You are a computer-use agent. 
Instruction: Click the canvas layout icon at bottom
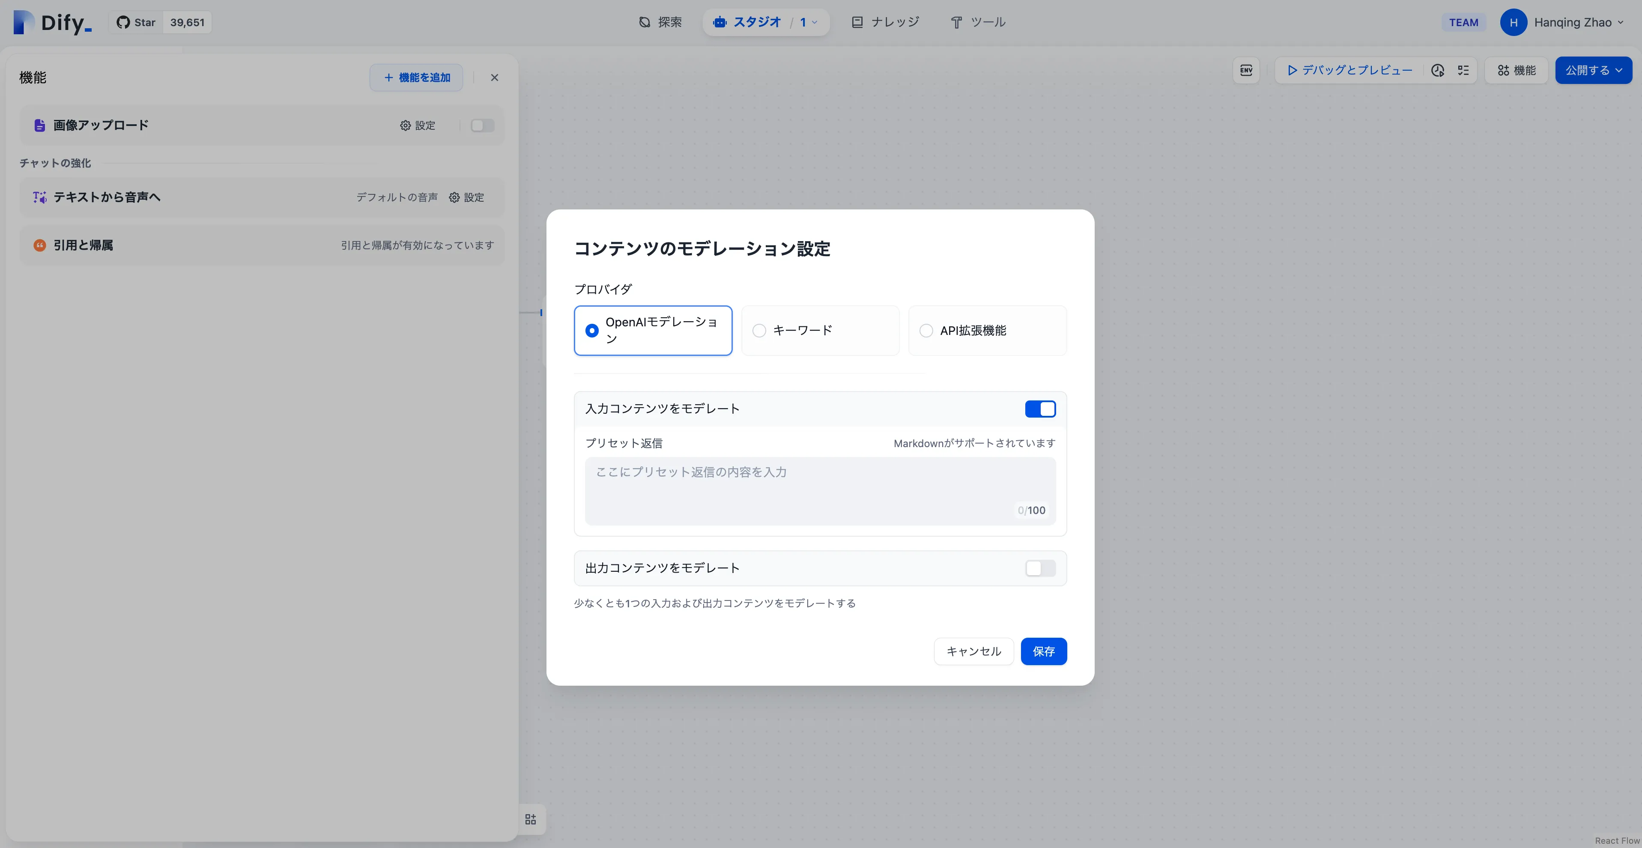click(x=530, y=819)
